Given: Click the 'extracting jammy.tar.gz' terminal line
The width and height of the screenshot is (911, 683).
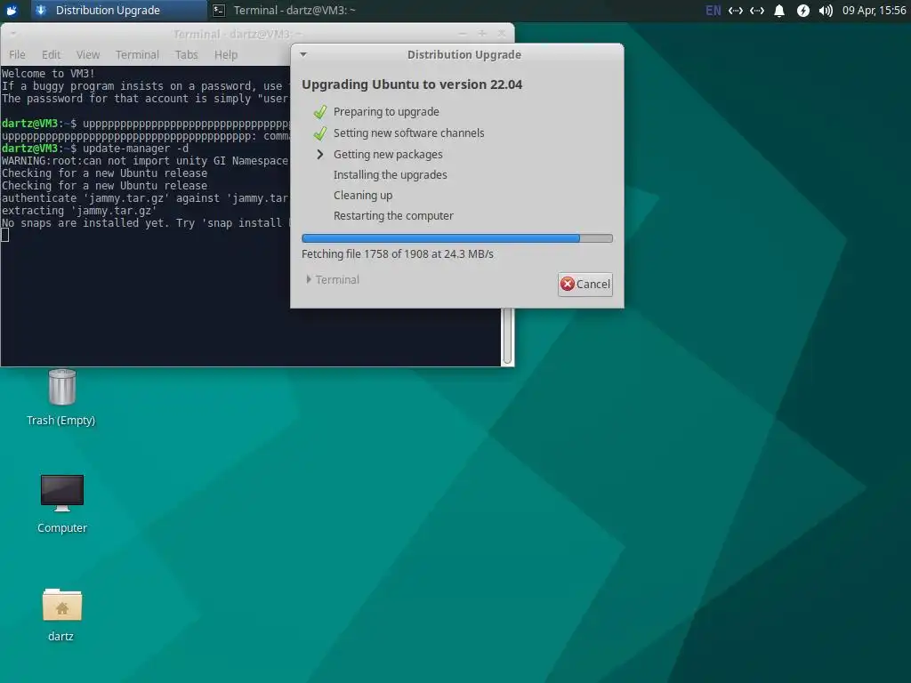Looking at the screenshot, I should click(x=79, y=210).
